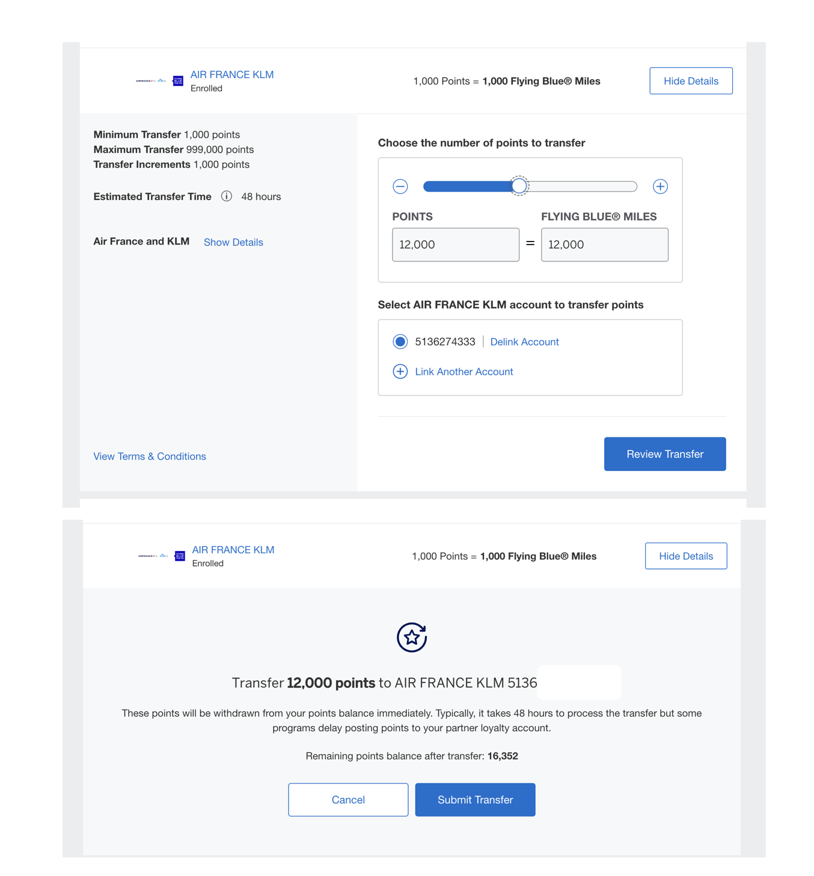
Task: Click the POINTS input field showing 12,000
Action: tap(455, 245)
